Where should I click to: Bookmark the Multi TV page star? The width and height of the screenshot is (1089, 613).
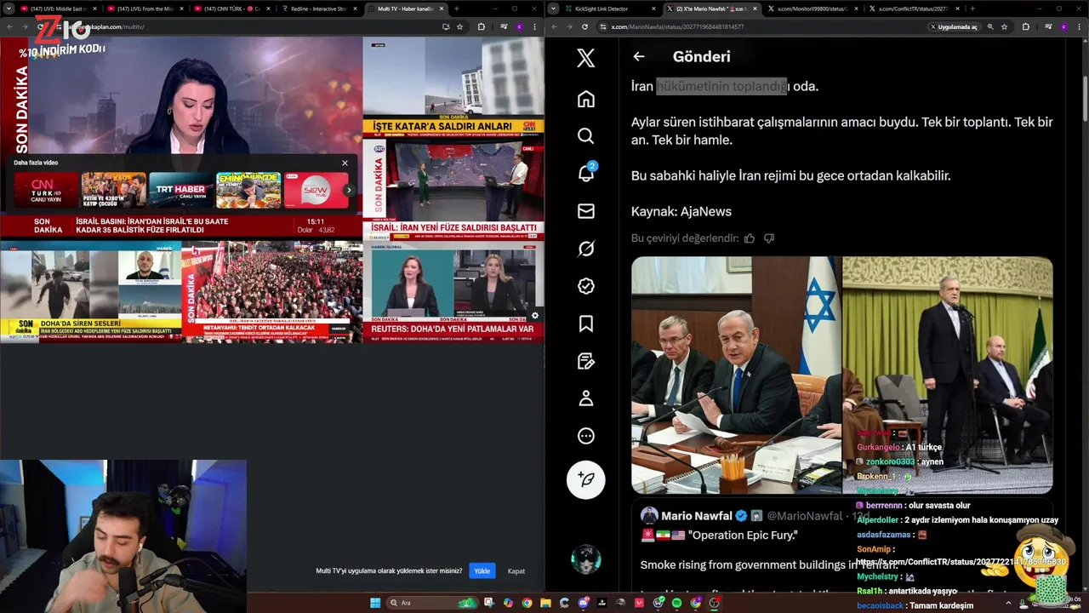[460, 26]
